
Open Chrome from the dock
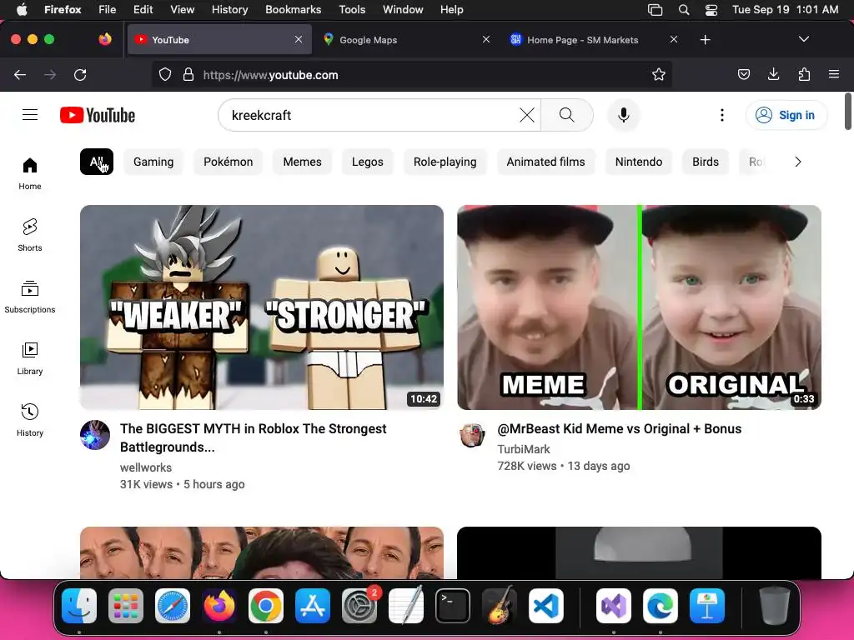(x=266, y=606)
